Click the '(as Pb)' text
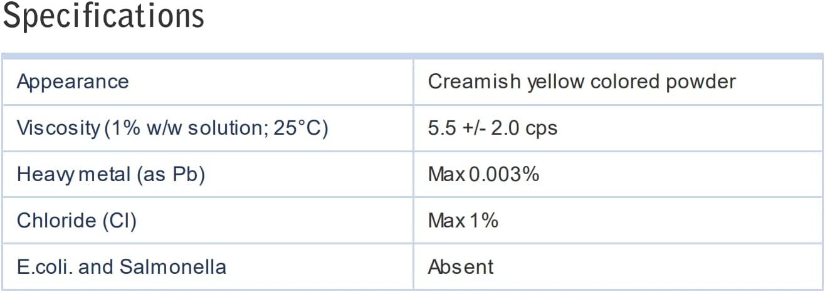Screen dimensions: 825x292 pos(171,174)
